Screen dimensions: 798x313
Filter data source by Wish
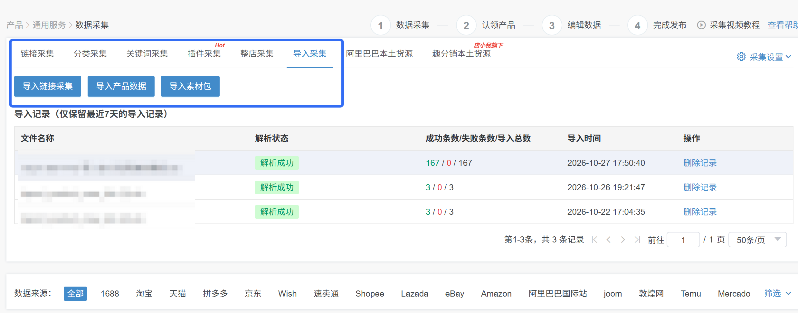[x=287, y=294]
